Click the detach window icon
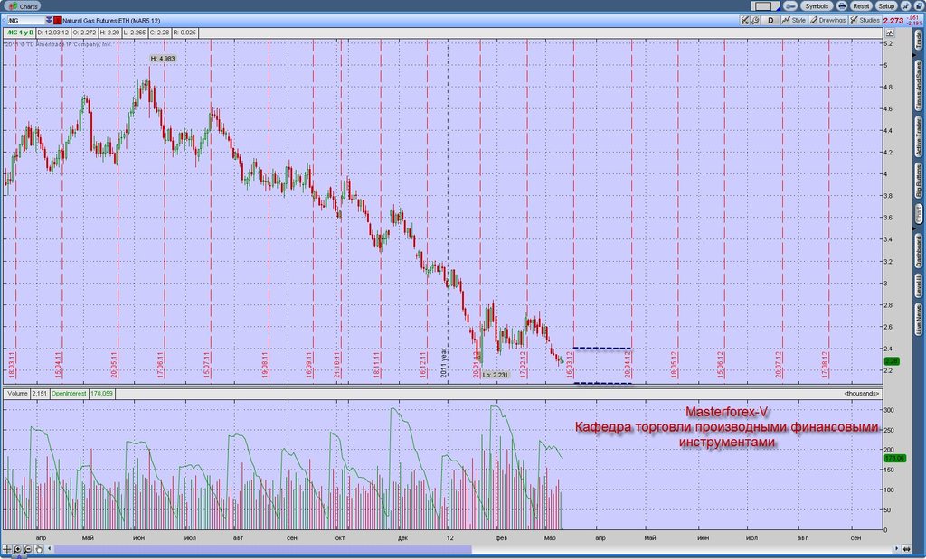The image size is (926, 559). point(918,6)
